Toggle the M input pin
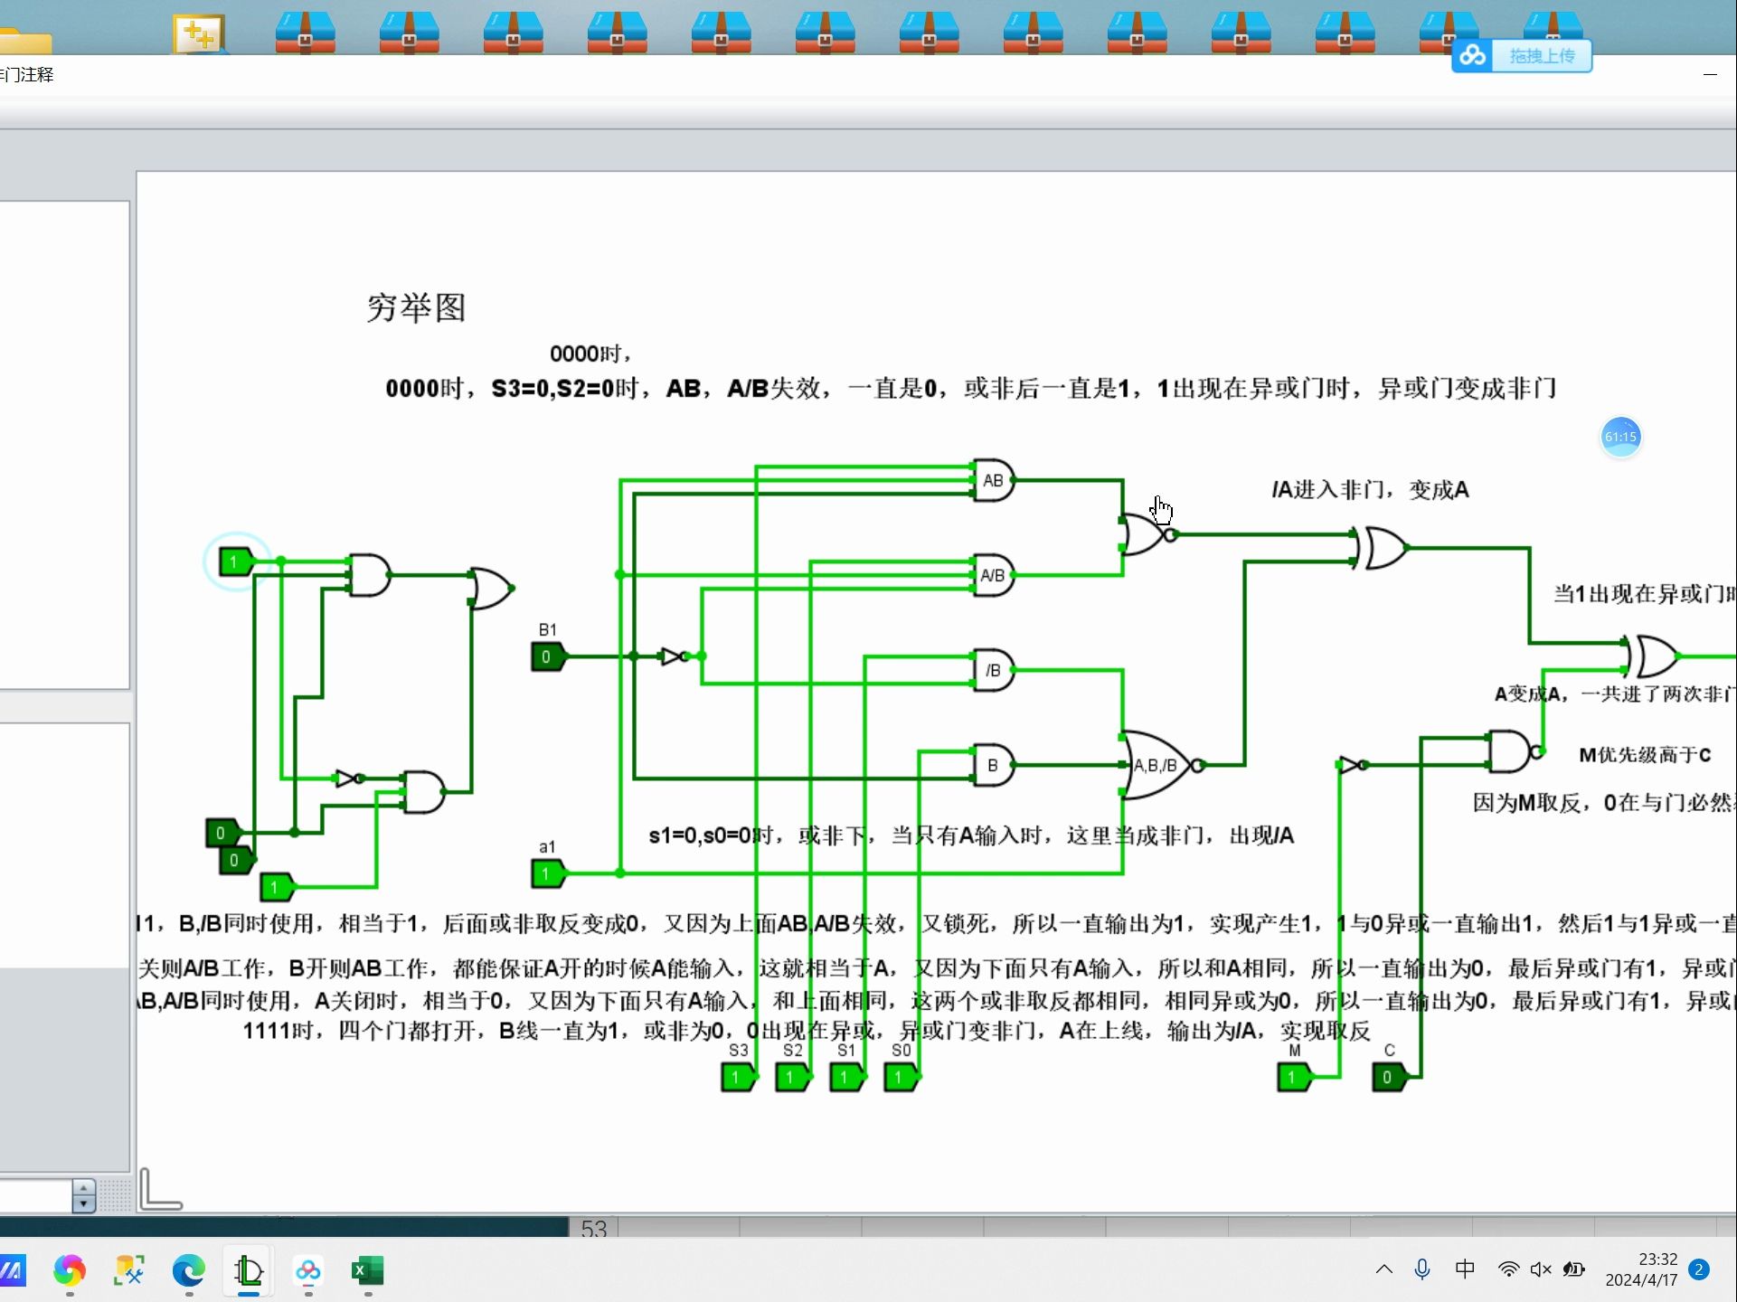Screen dimensions: 1737x1302 coord(1294,1077)
